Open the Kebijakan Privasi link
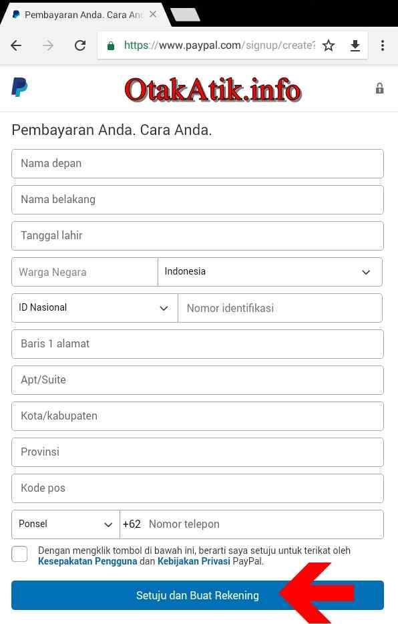 (x=194, y=561)
